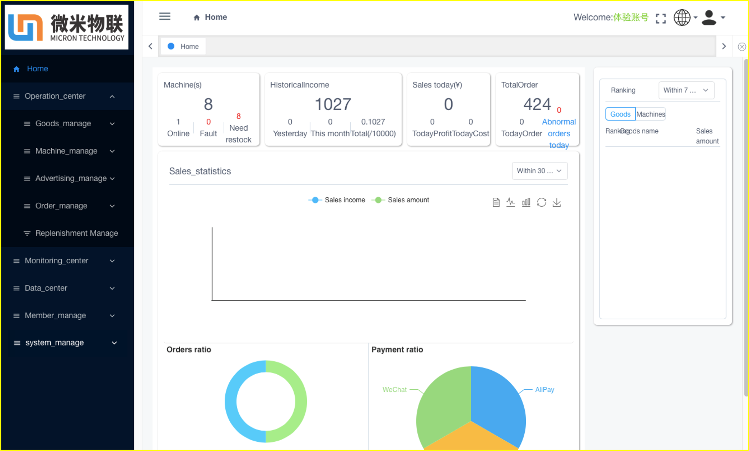Click the Micron Technology logo

click(x=66, y=27)
